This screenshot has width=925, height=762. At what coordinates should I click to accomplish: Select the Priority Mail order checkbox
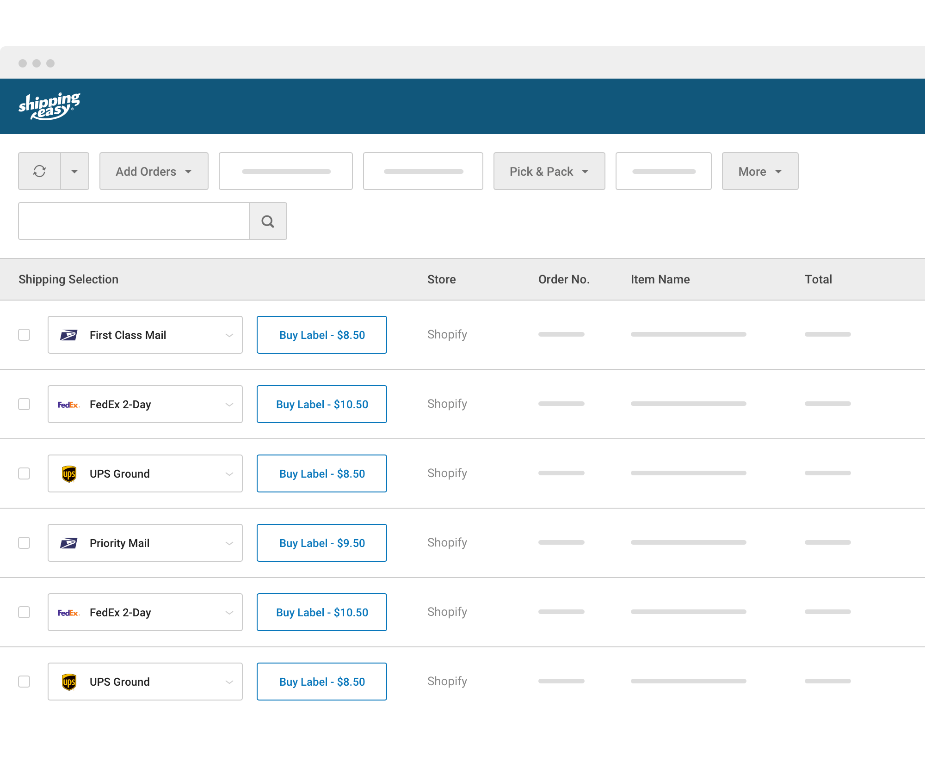[x=24, y=543]
